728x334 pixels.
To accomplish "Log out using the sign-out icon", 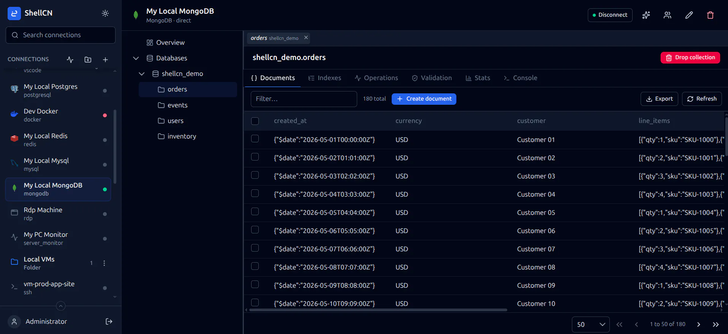I will [x=109, y=321].
